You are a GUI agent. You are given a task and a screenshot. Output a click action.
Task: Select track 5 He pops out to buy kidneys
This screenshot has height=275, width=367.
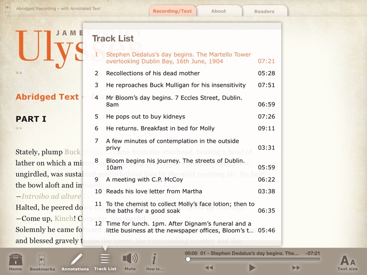click(184, 116)
